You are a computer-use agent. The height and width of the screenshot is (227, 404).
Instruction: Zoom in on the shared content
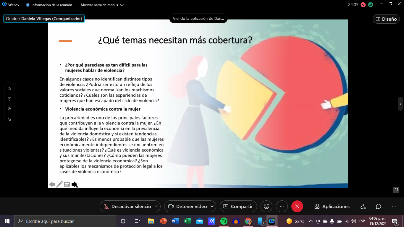(x=9, y=109)
